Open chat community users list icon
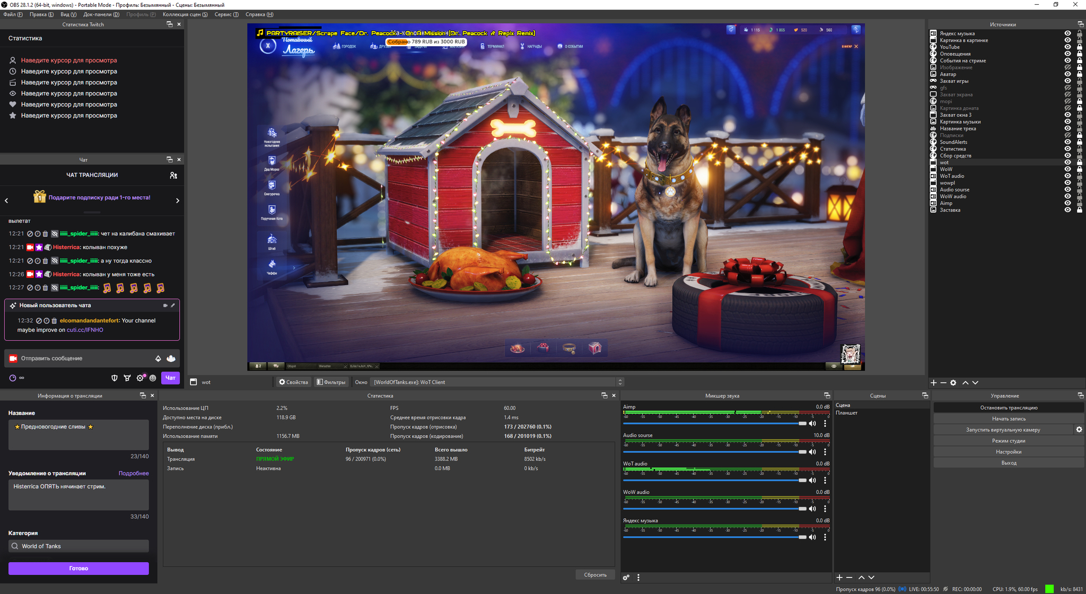This screenshot has width=1086, height=594. (x=173, y=176)
